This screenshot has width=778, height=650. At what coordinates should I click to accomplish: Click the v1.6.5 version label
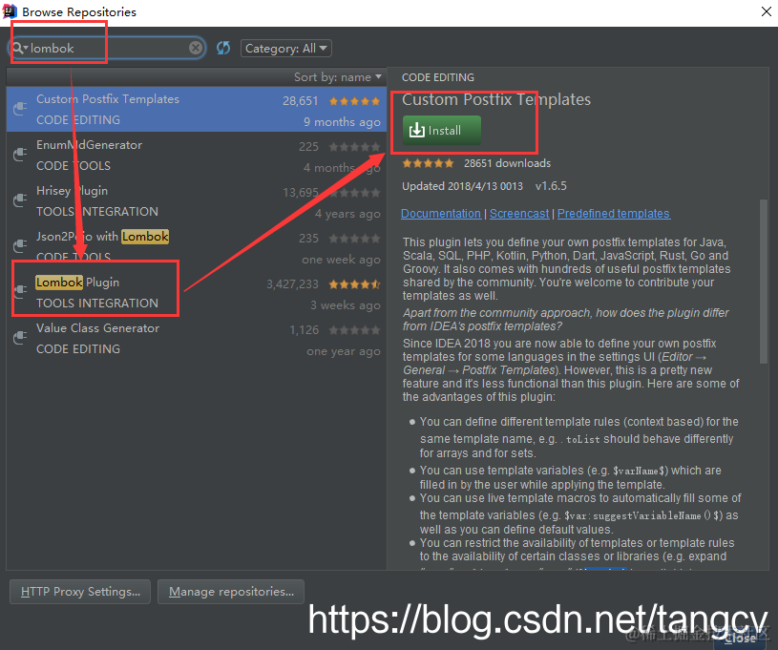pyautogui.click(x=551, y=186)
